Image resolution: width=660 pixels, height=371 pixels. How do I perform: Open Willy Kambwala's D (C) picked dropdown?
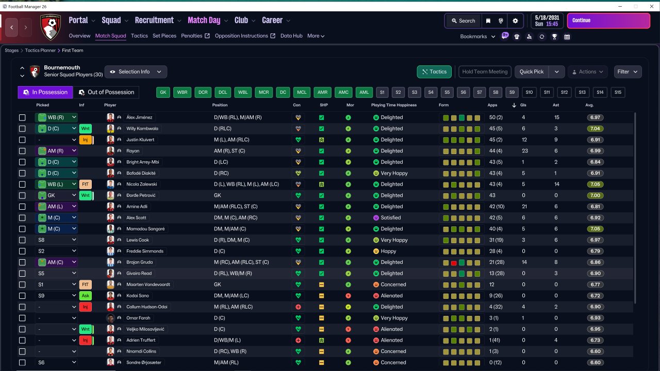pyautogui.click(x=56, y=129)
